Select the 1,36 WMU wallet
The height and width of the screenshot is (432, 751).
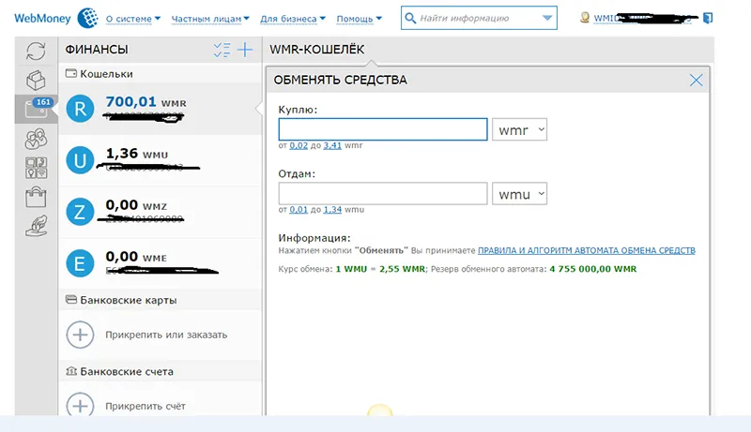click(x=155, y=160)
